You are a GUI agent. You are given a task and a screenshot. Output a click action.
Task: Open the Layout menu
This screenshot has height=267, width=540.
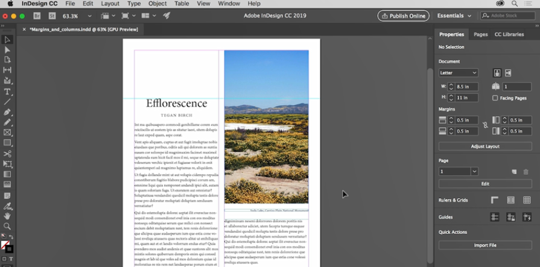pyautogui.click(x=110, y=4)
